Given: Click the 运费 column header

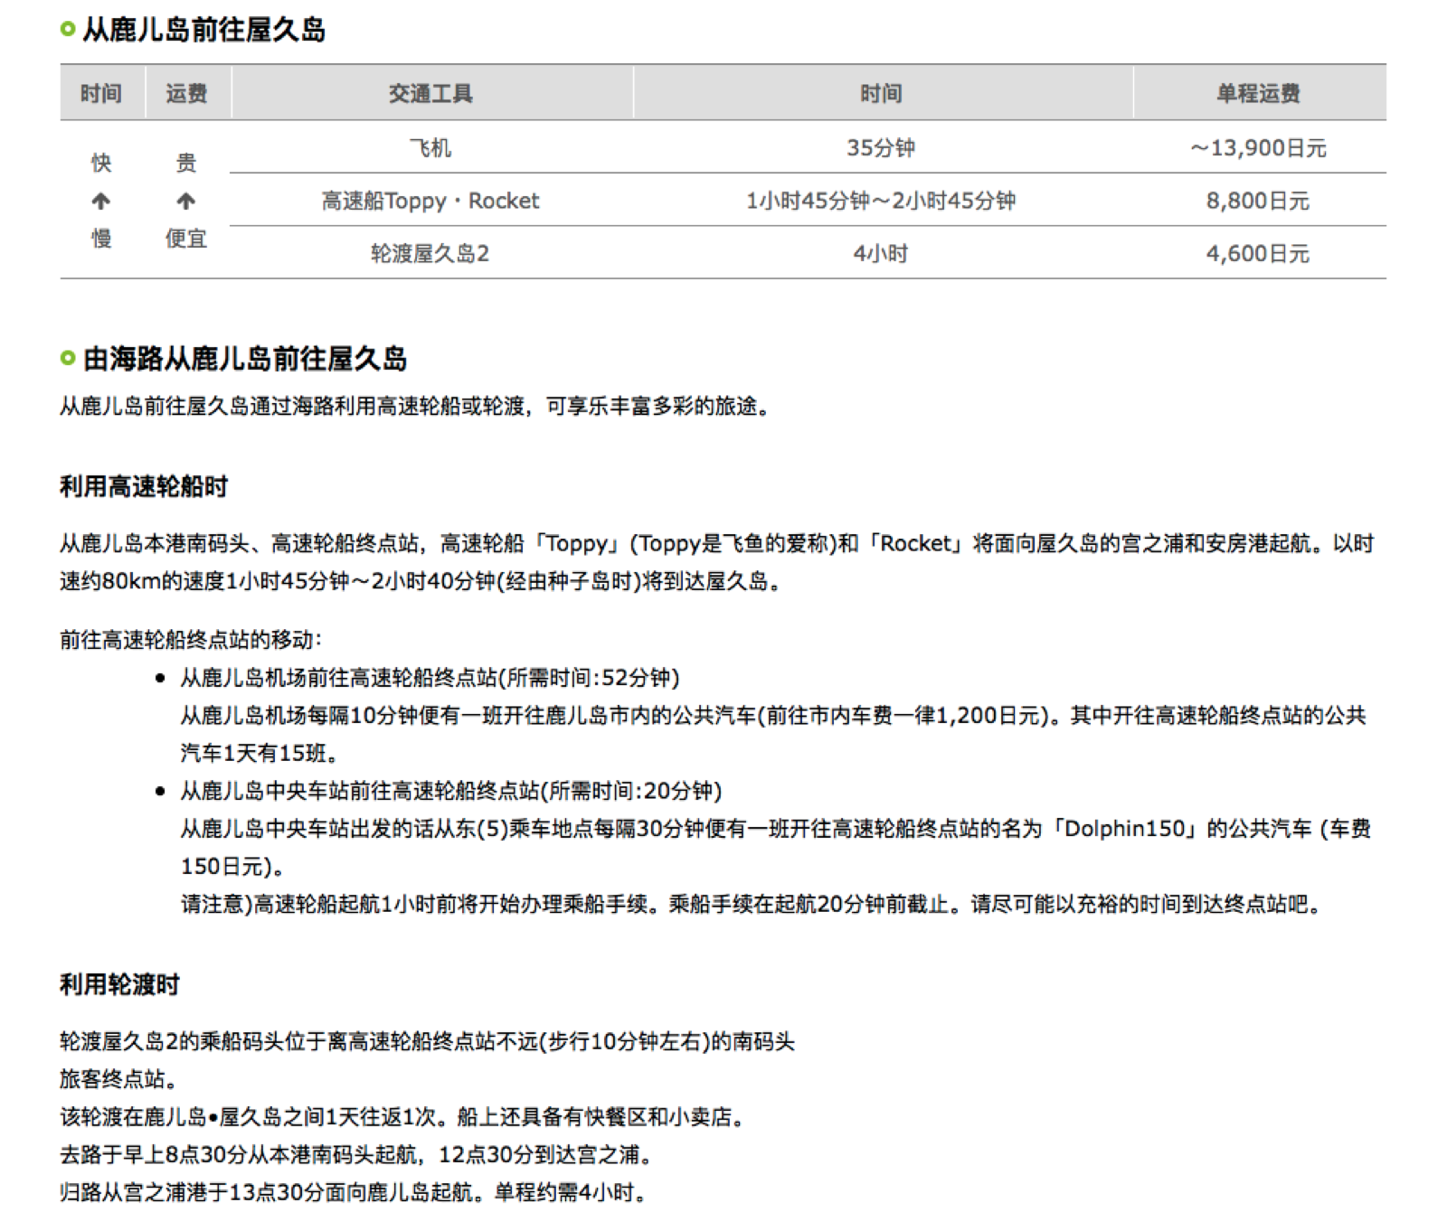Looking at the screenshot, I should pos(187,93).
